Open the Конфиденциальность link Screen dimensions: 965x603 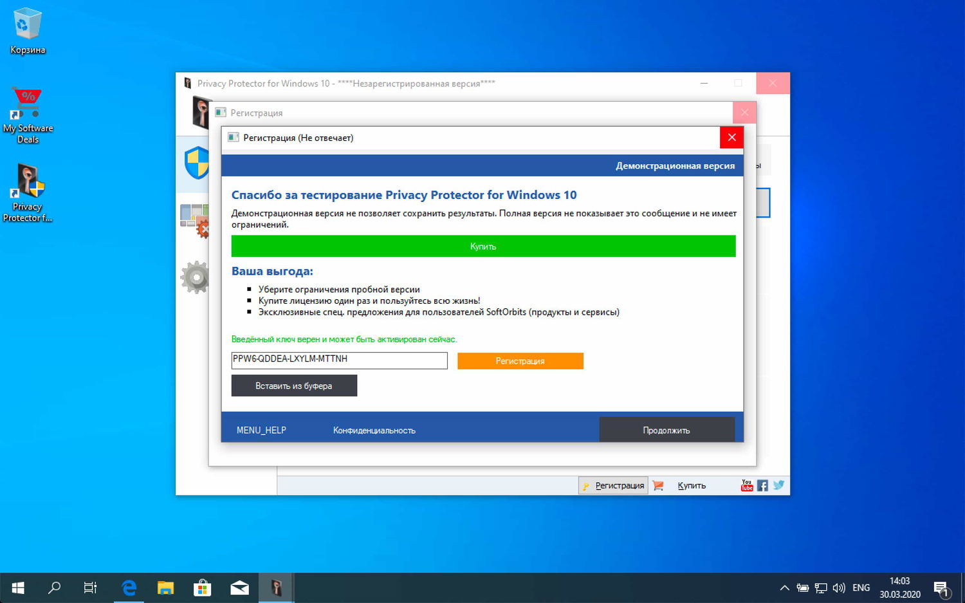374,430
